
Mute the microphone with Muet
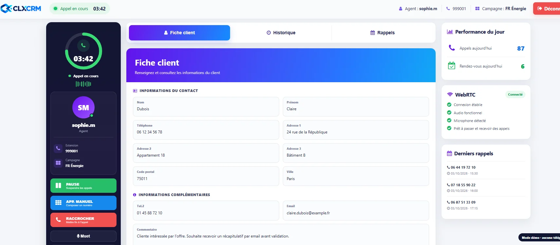[x=83, y=236]
